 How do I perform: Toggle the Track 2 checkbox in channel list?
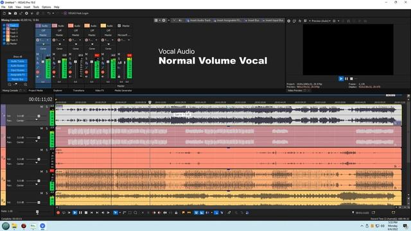tap(4, 29)
